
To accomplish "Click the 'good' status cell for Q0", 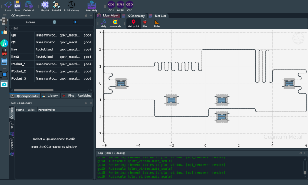I will pos(87,35).
